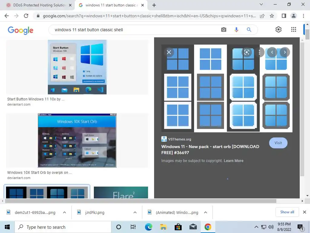Open Windows 10X Start Orb caption

pyautogui.click(x=40, y=173)
